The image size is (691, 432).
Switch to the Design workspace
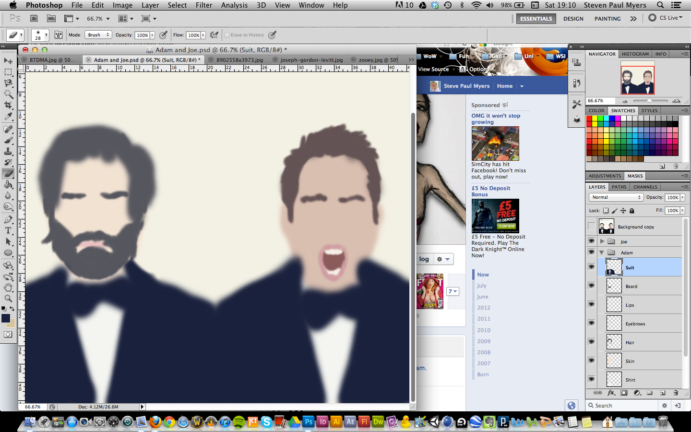pyautogui.click(x=573, y=19)
